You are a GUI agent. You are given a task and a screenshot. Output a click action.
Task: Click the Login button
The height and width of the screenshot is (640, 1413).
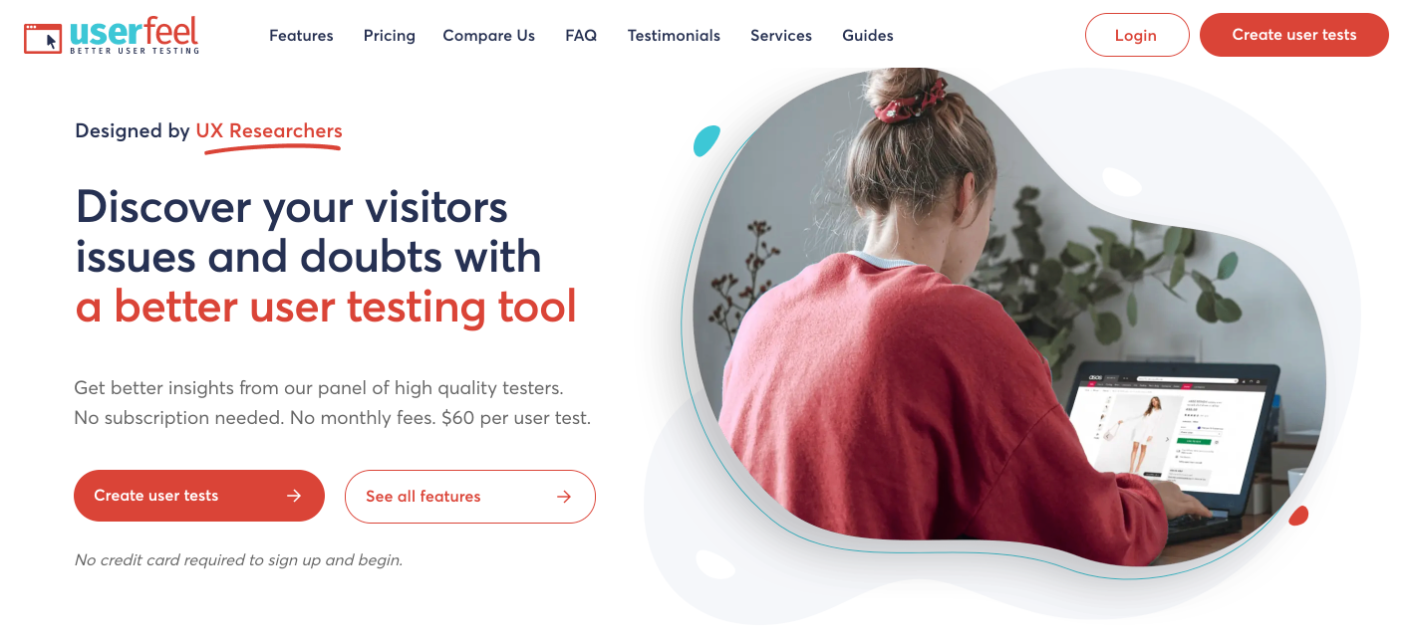pos(1137,35)
